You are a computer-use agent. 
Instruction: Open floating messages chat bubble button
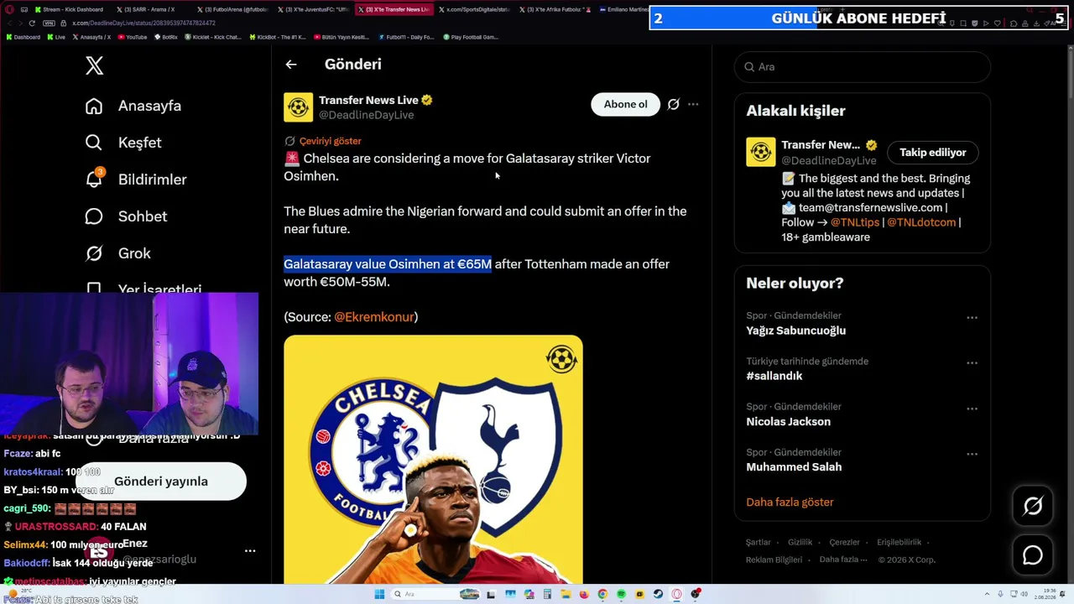click(x=1033, y=555)
